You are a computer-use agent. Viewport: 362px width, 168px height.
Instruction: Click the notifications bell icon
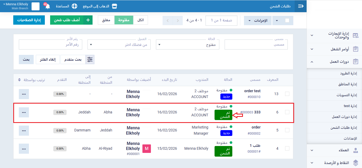(x=48, y=6)
